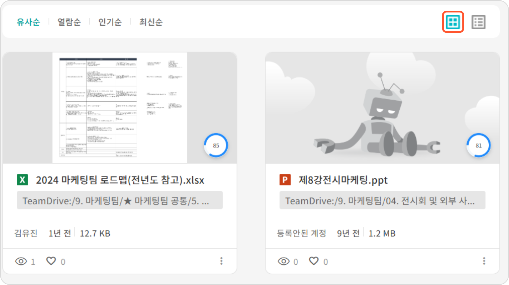Viewport: 509px width, 285px height.
Task: Switch to list view layout
Action: [x=478, y=22]
